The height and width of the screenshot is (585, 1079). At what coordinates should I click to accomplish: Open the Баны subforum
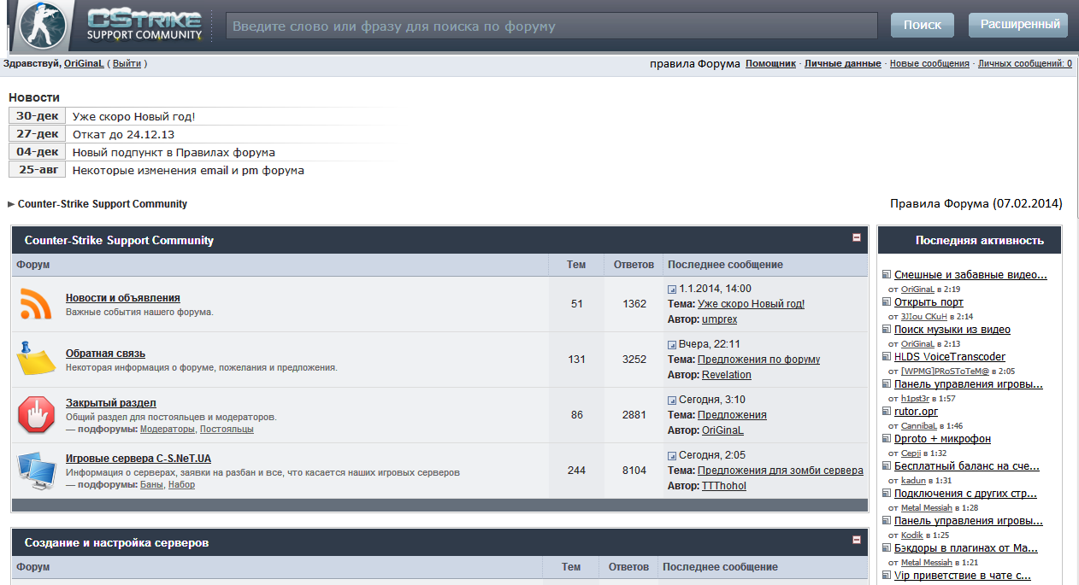[151, 484]
